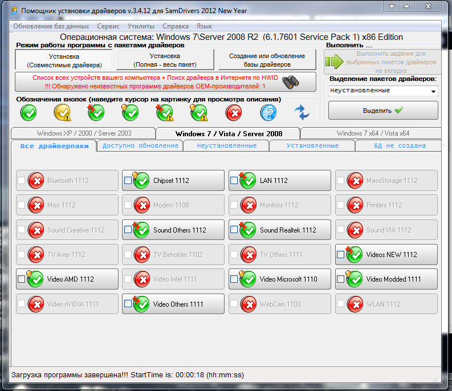The height and width of the screenshot is (391, 452).
Task: Check the Chipset 1112 checkbox
Action: pos(128,181)
